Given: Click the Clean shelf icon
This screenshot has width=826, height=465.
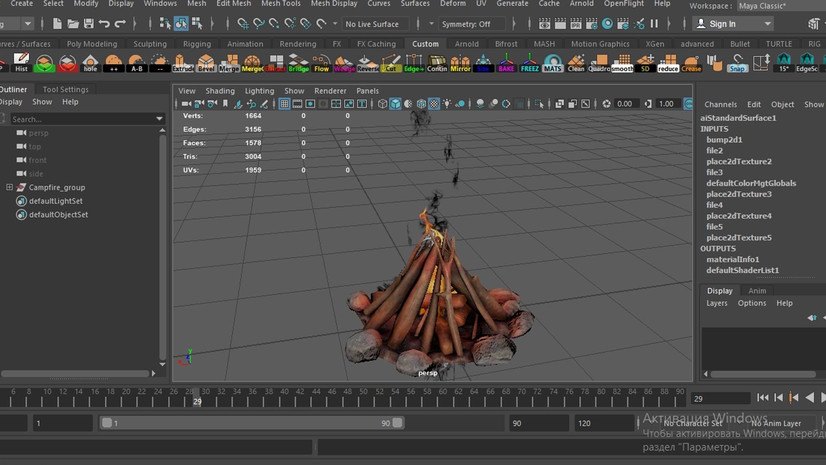Looking at the screenshot, I should pyautogui.click(x=576, y=63).
